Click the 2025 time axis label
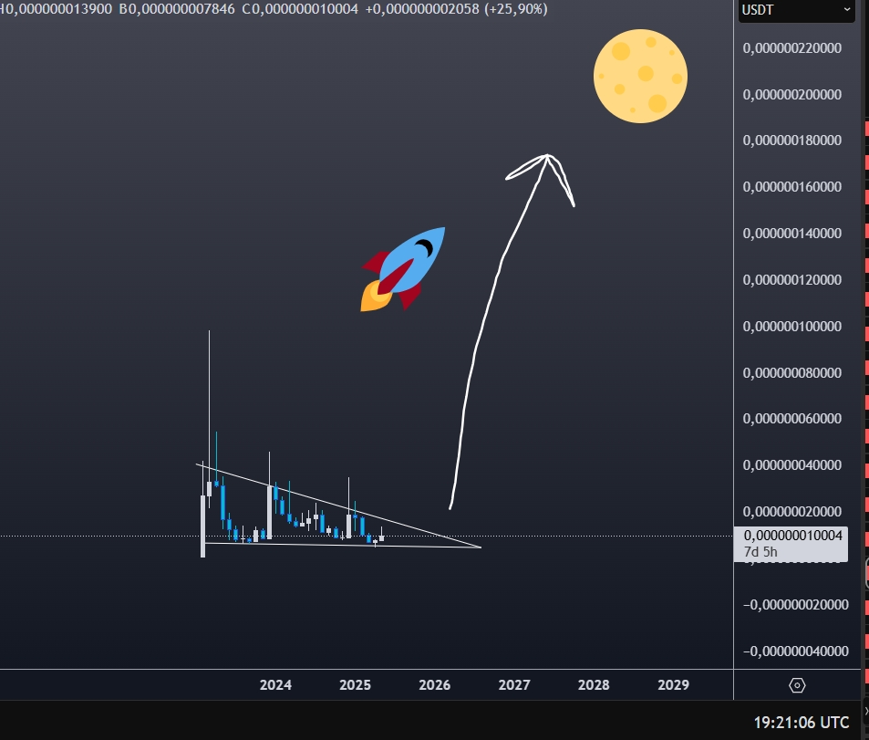869x740 pixels. click(355, 685)
